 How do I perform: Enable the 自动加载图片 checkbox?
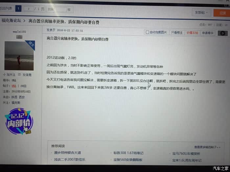click(x=147, y=32)
